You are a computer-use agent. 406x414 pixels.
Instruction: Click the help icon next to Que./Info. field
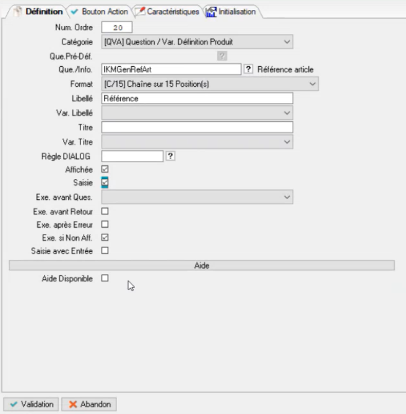pos(249,69)
